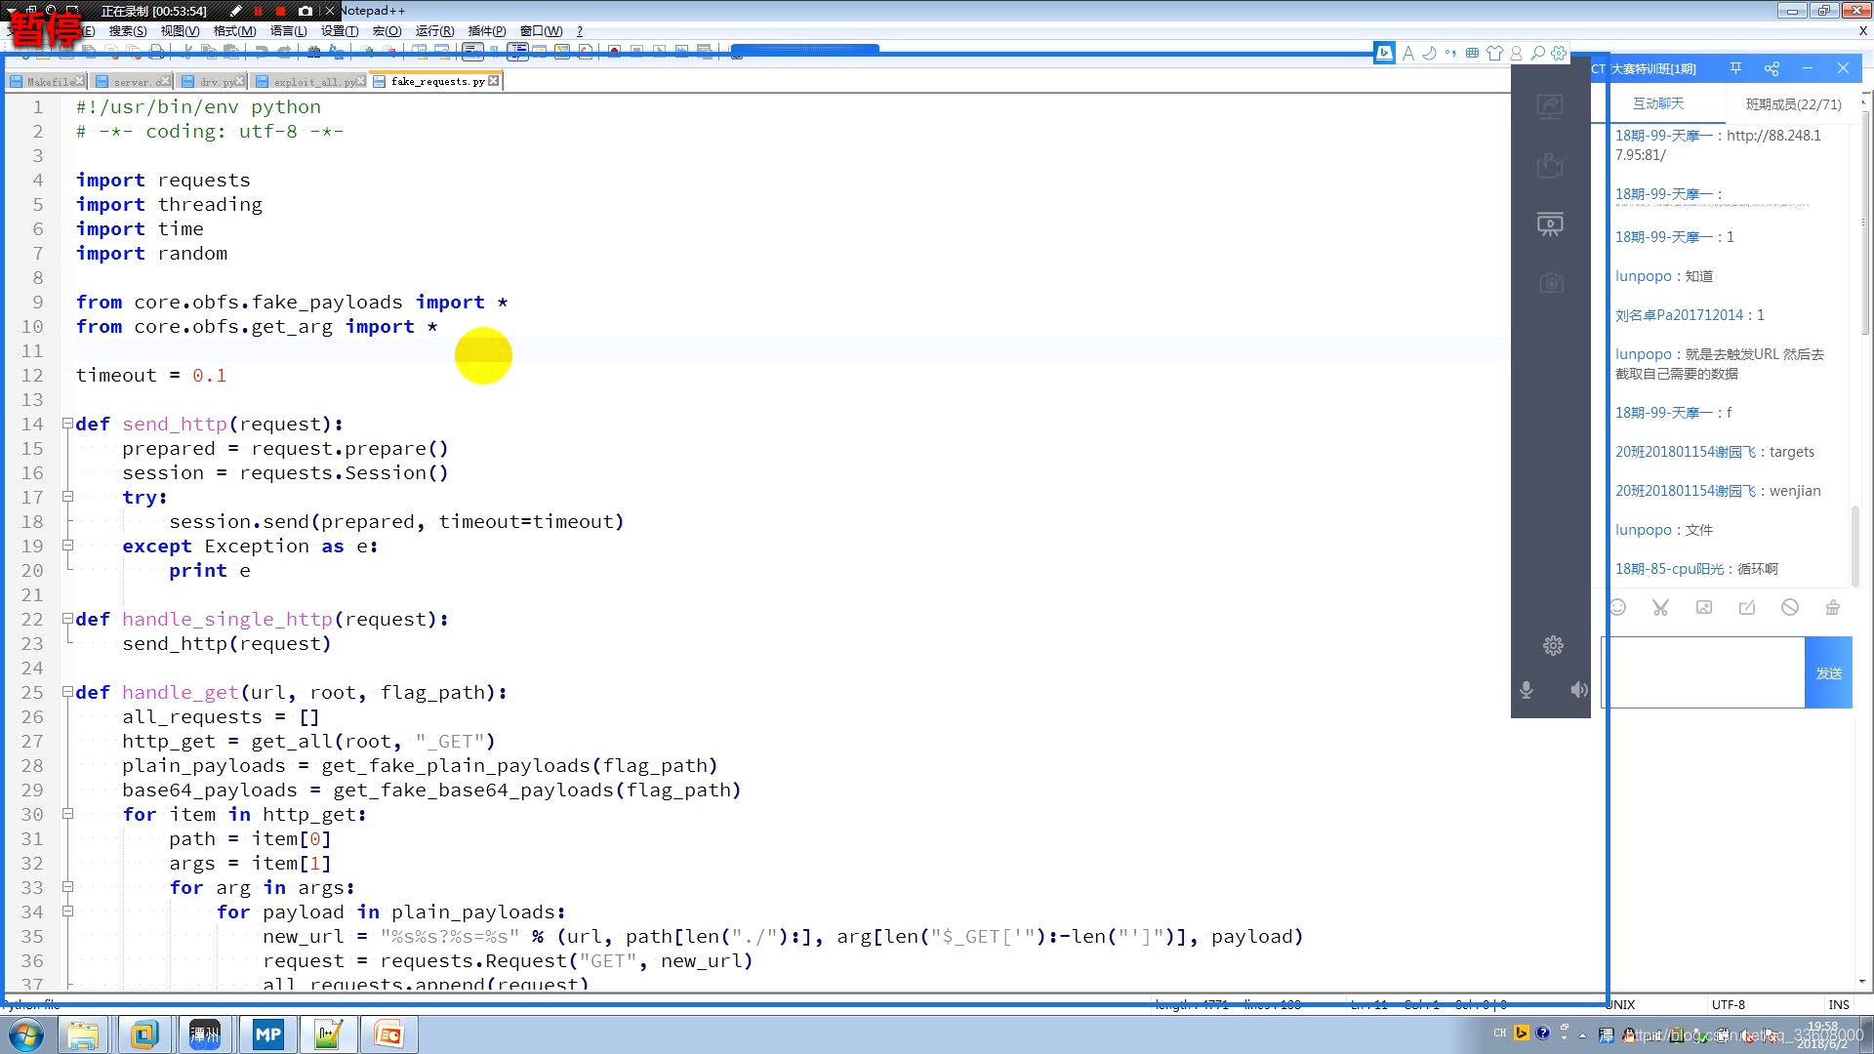Click the chat message input box
The image size is (1874, 1054).
1704,671
